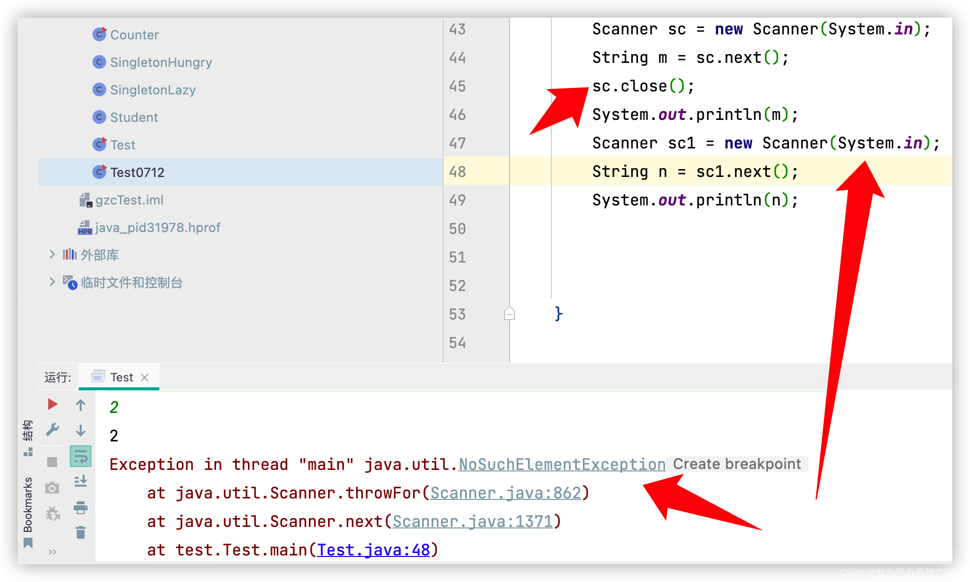Clear console with the trash icon
The image size is (970, 582).
(x=81, y=532)
